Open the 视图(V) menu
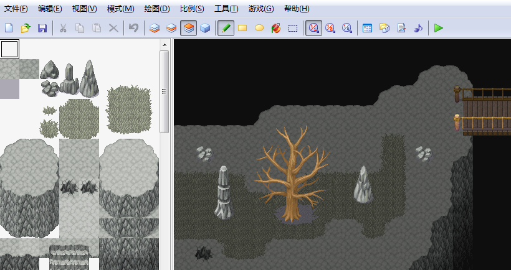 click(x=84, y=9)
